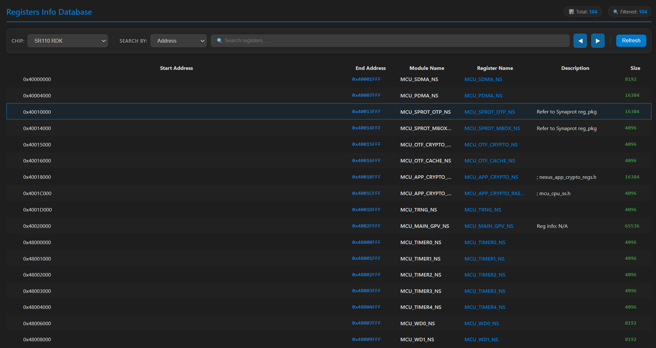The height and width of the screenshot is (348, 656).
Task: Click the Registers Info Database title
Action: [x=49, y=12]
